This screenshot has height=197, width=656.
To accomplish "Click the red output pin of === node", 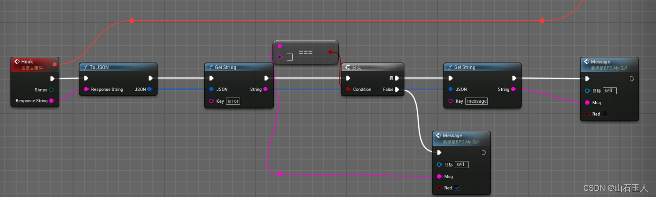I will 330,52.
